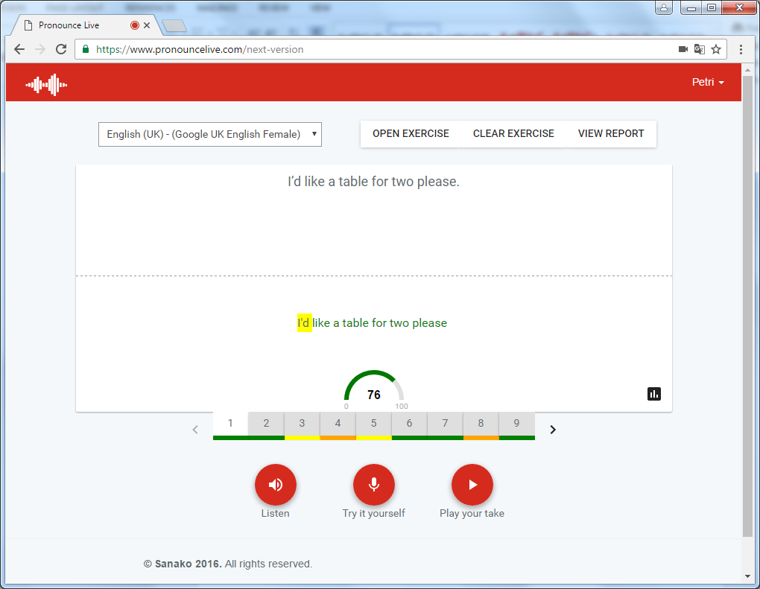
Task: Select sentence tab 8
Action: (x=481, y=424)
